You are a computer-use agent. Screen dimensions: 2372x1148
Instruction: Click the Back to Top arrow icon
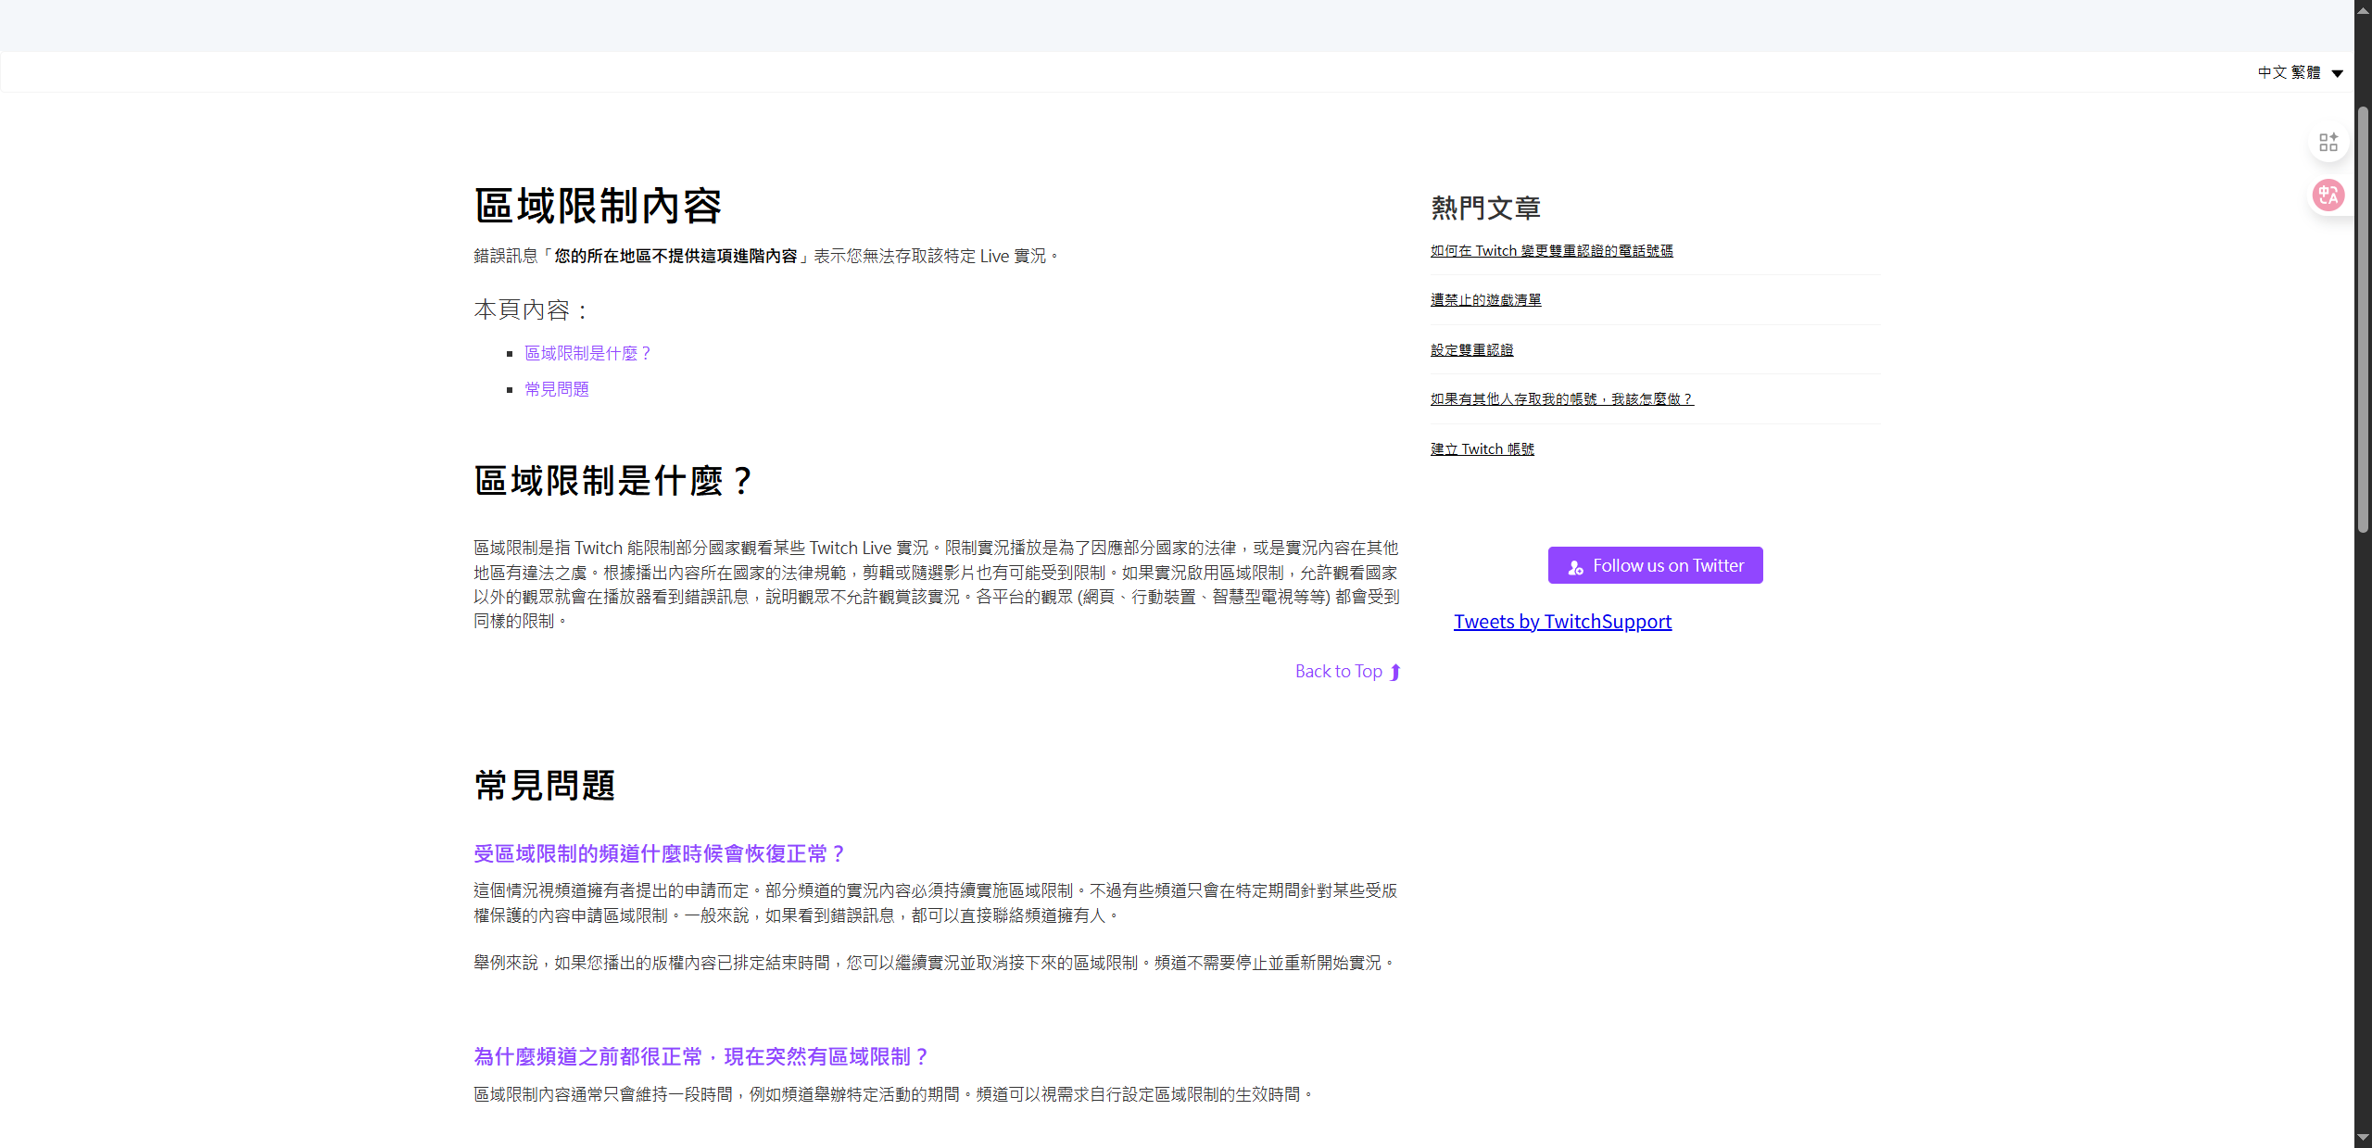click(x=1395, y=672)
